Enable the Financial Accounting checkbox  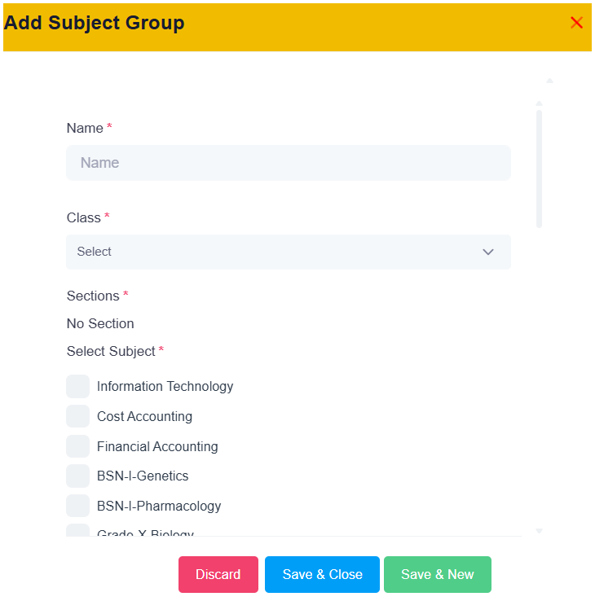point(78,445)
